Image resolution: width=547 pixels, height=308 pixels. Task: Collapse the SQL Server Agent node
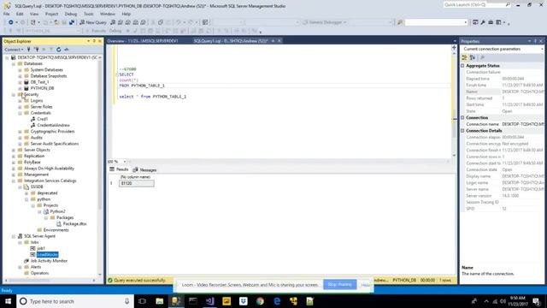click(x=14, y=236)
